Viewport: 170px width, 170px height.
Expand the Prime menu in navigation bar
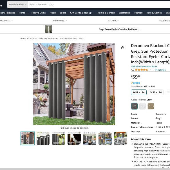pyautogui.click(x=23, y=13)
